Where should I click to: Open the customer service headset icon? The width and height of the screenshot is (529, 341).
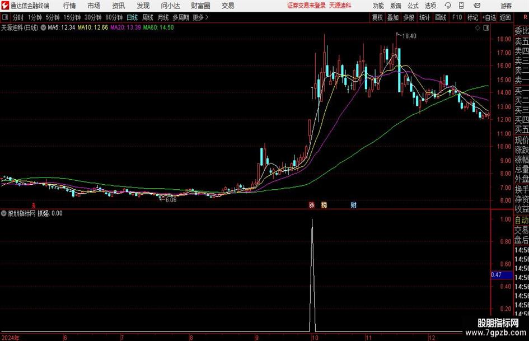pos(448,6)
